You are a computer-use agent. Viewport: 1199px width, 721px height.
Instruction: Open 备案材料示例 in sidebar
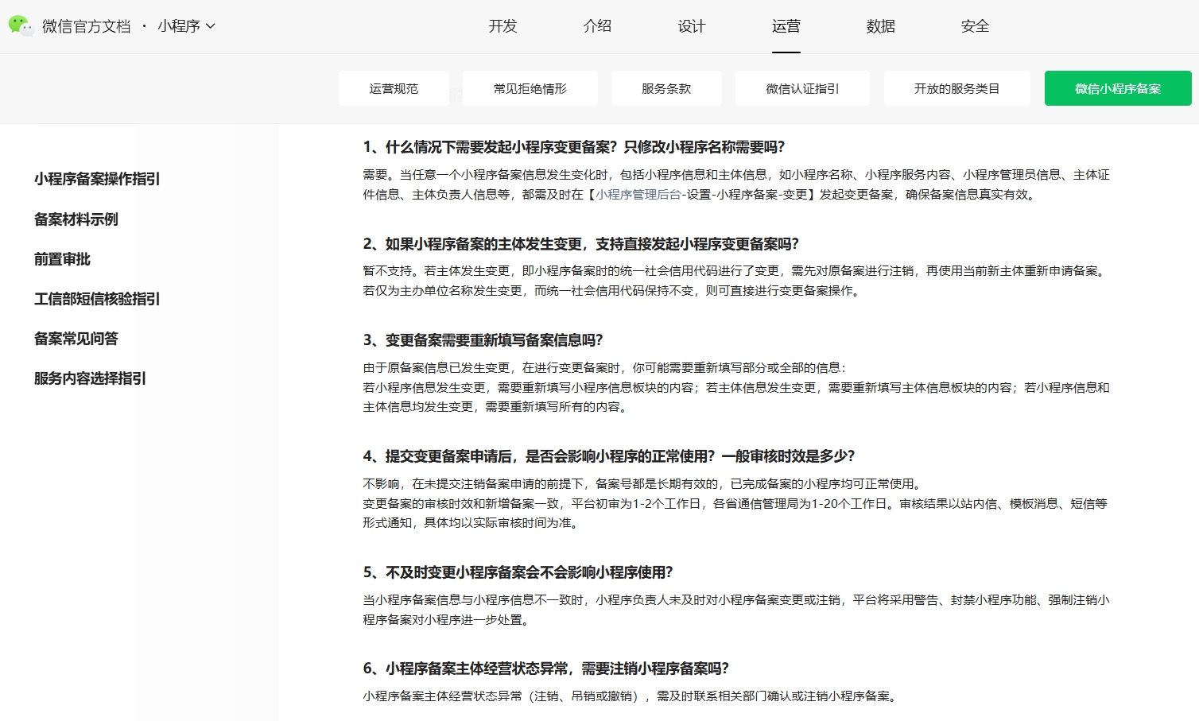[x=76, y=219]
